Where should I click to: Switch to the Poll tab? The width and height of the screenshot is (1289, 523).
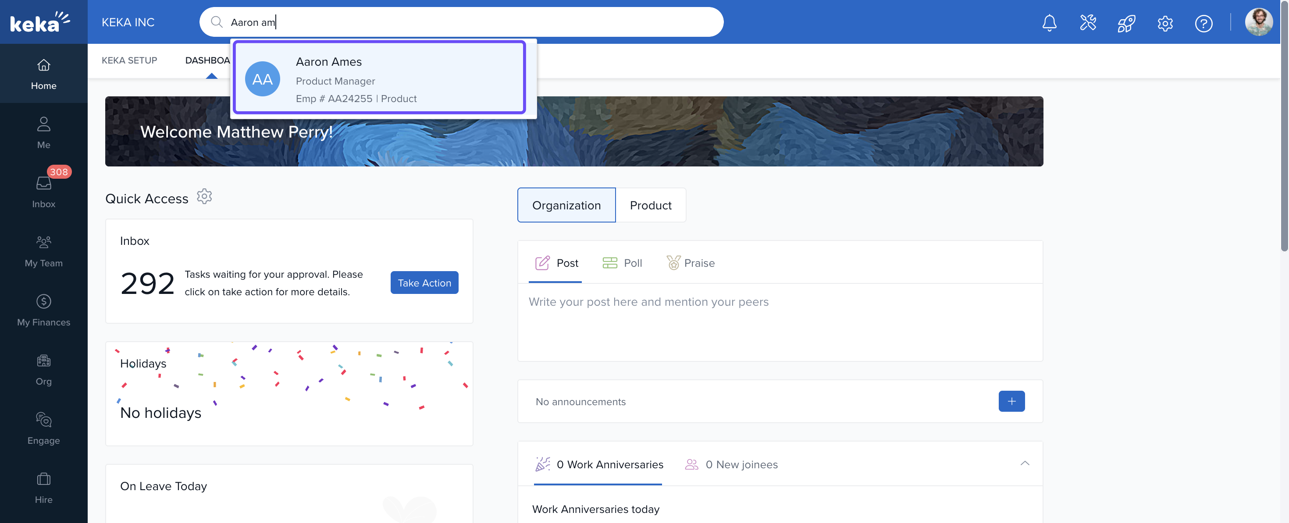pyautogui.click(x=622, y=263)
